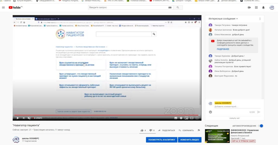Open the notifications bell
The height and width of the screenshot is (145, 278).
click(263, 8)
